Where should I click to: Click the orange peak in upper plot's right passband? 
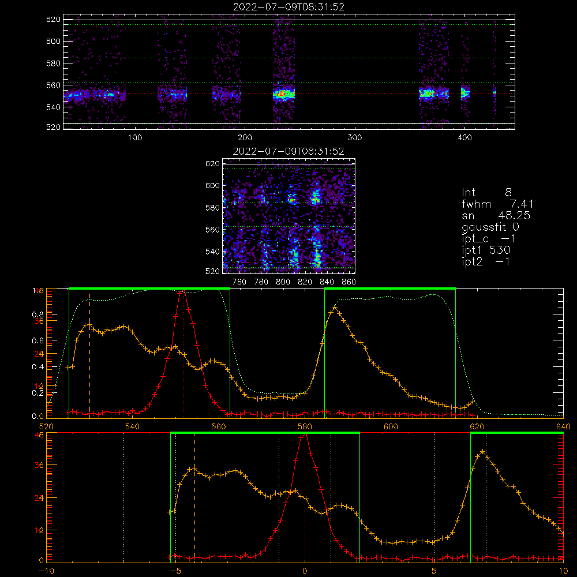point(335,308)
